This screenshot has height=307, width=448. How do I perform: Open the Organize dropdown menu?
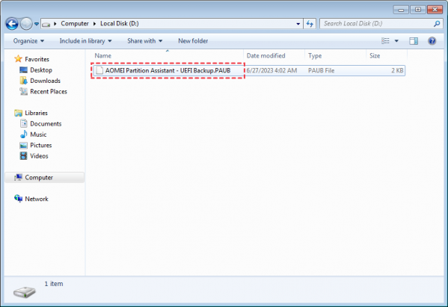tap(28, 41)
